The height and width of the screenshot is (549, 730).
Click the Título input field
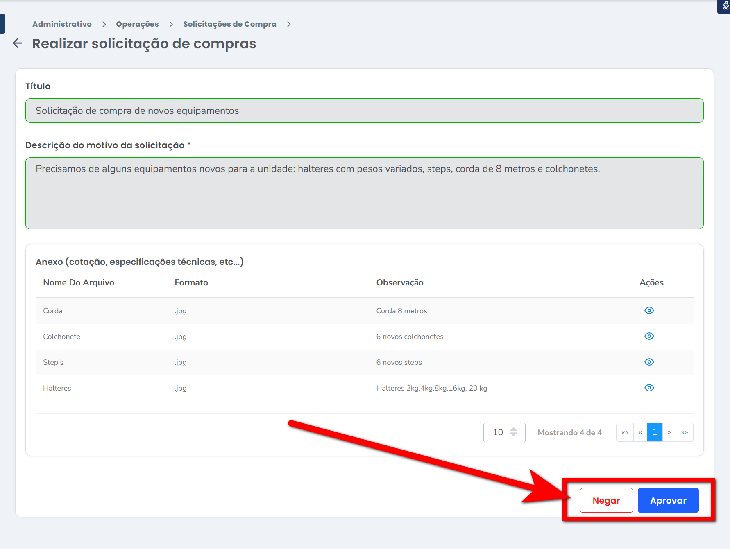coord(364,111)
